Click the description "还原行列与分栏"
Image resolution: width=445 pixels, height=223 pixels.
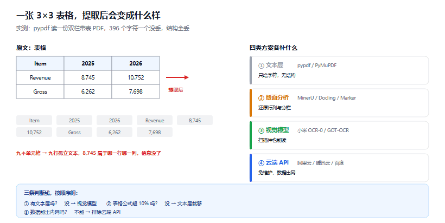(275, 108)
